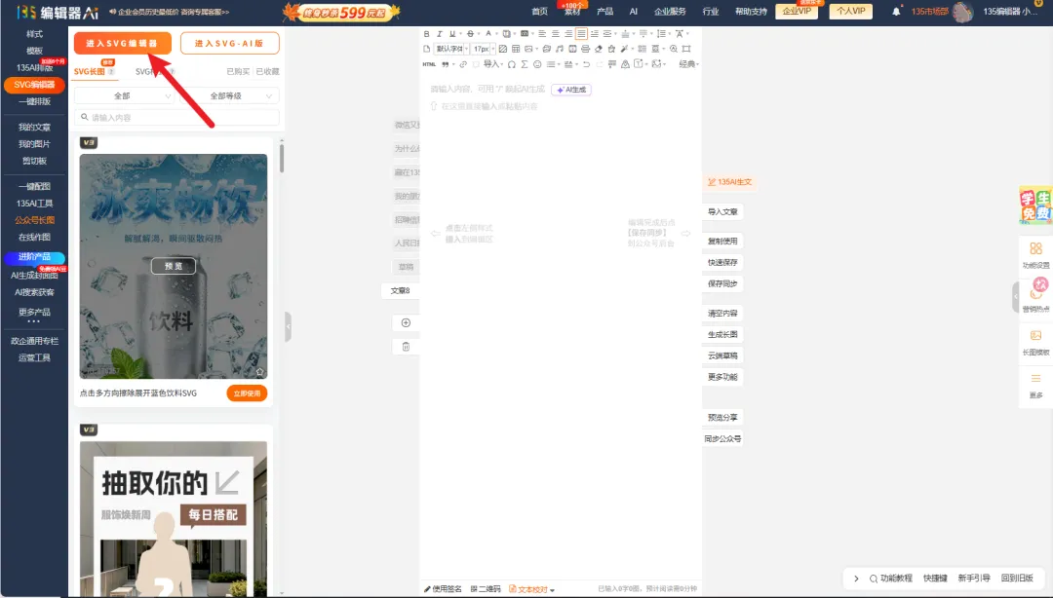
Task: Open the 冰爽畅饮 template thumbnail preview
Action: click(174, 267)
